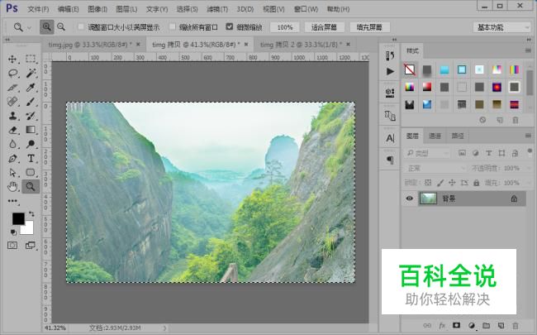The height and width of the screenshot is (335, 537).
Task: Enable zoom all windows checkbox
Action: point(173,26)
